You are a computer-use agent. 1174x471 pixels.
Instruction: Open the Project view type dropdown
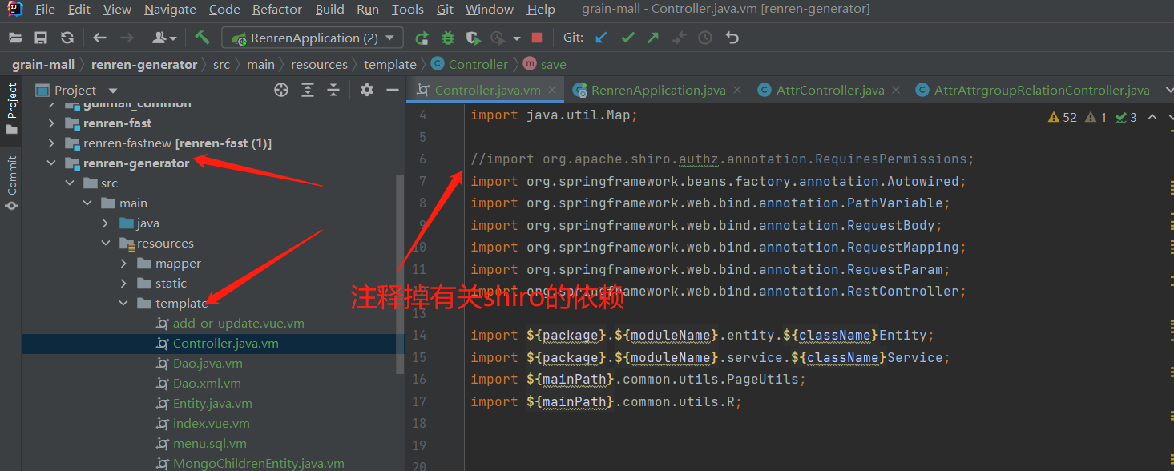113,91
